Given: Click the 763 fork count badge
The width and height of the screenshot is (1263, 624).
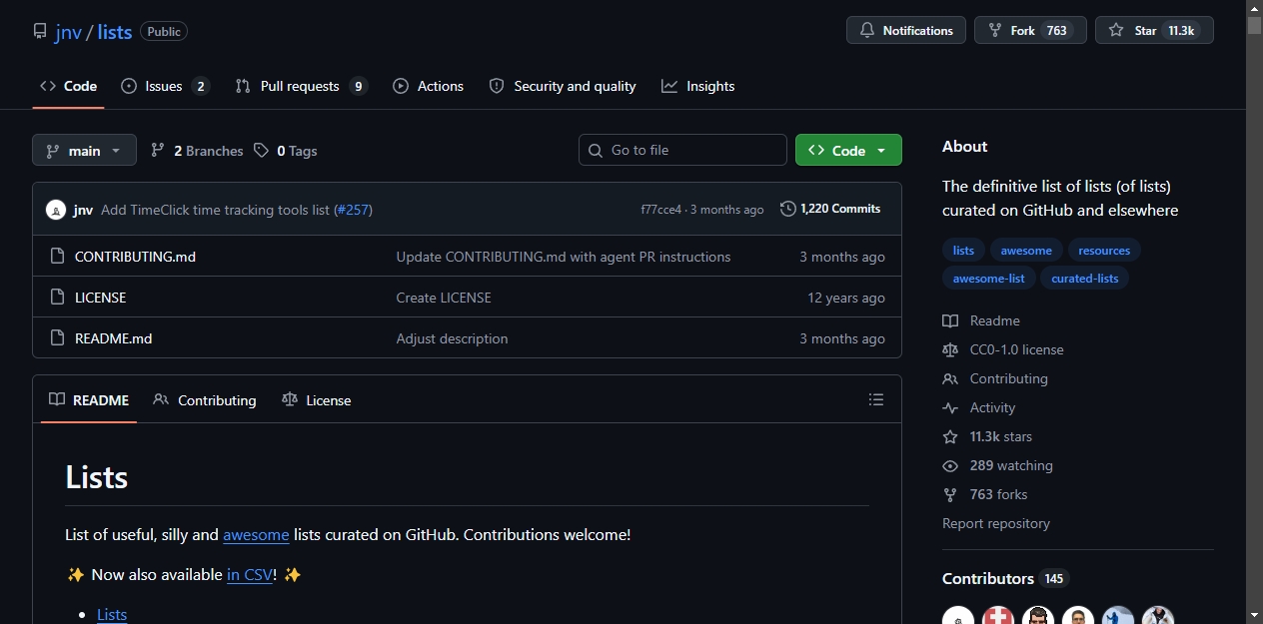Looking at the screenshot, I should (x=1057, y=31).
